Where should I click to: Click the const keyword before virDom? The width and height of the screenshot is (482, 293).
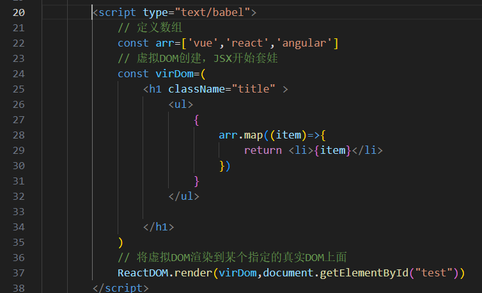133,74
